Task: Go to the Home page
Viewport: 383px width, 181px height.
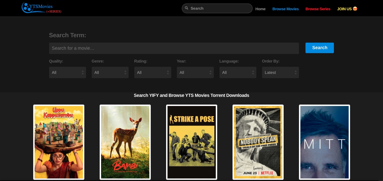Action: pos(260,9)
